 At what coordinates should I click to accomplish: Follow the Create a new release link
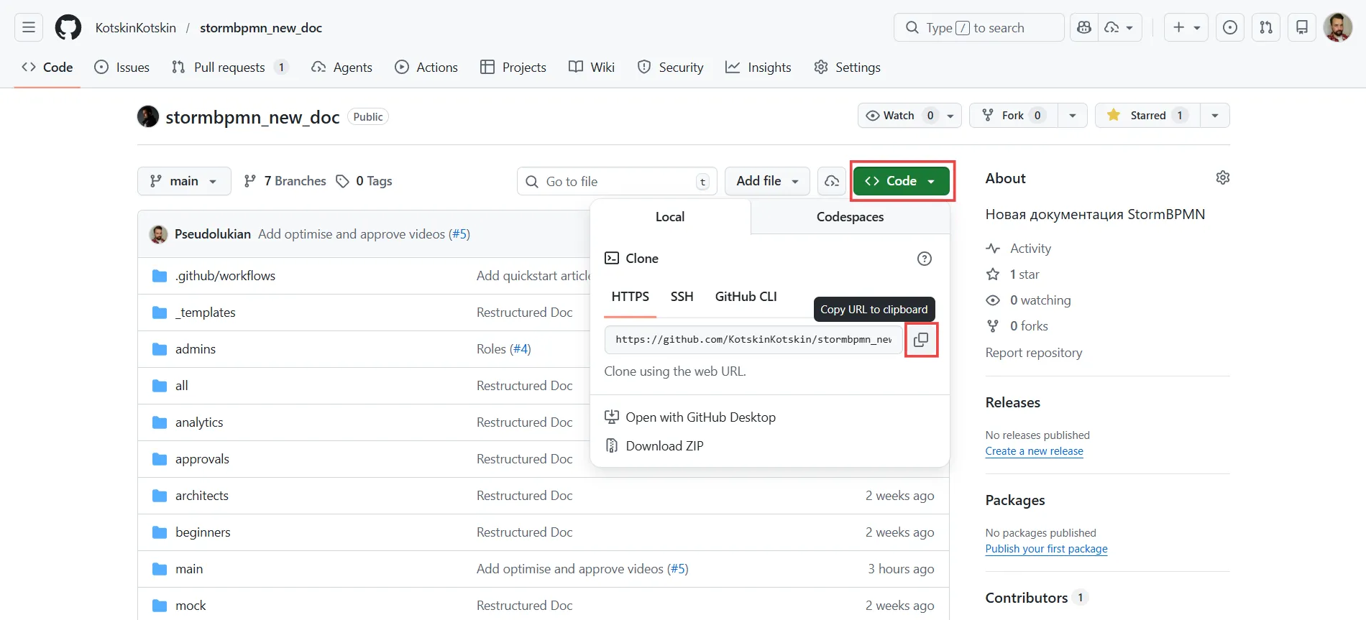pos(1034,451)
